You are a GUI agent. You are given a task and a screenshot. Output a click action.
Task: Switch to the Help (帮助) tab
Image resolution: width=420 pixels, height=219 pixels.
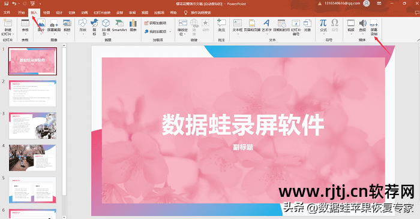173,13
